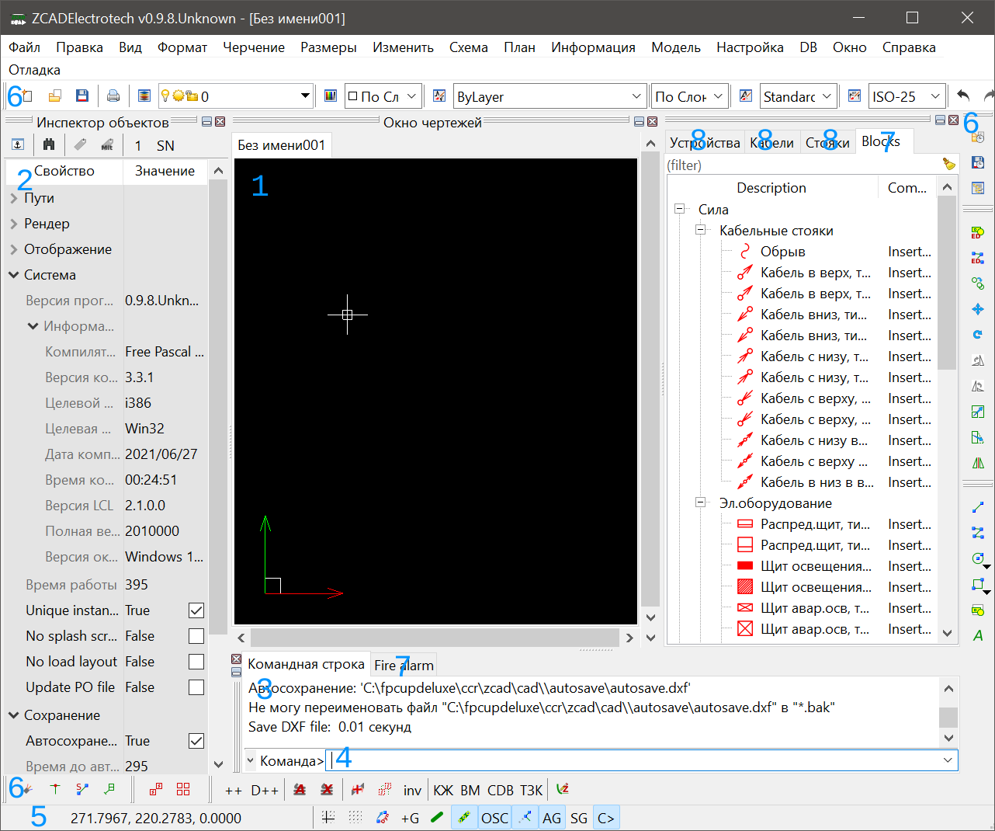Screen dimensions: 995x831
Task: Click the '++' numbering tool
Action: point(233,790)
